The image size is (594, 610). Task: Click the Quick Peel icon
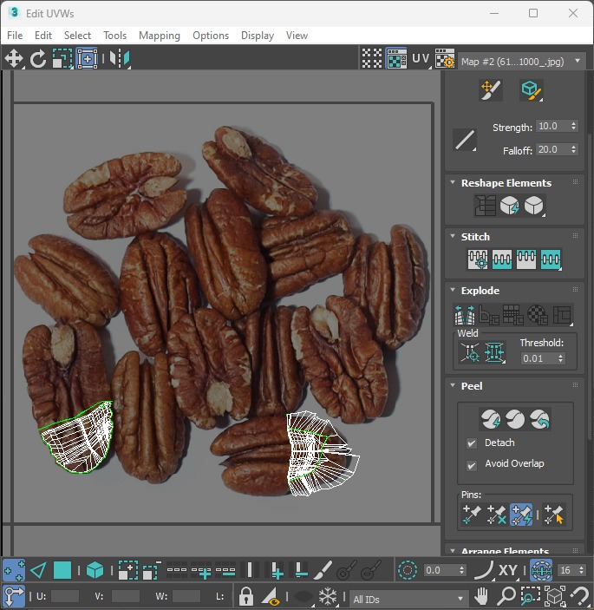[x=491, y=419]
